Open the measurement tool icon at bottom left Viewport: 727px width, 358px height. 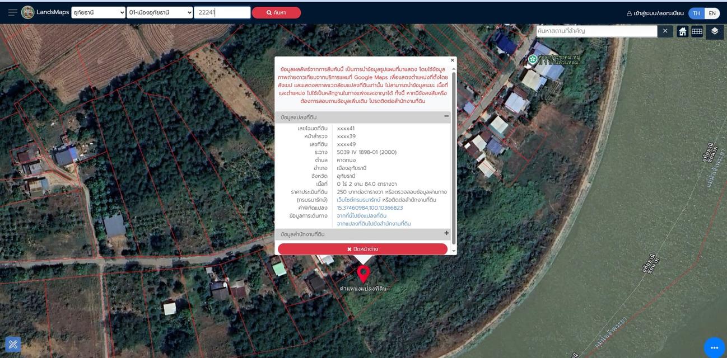point(13,344)
